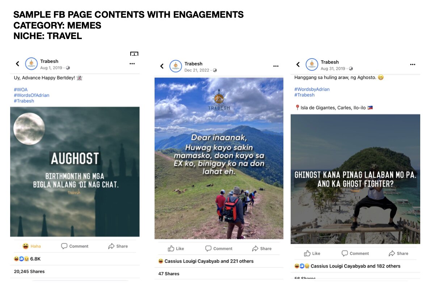Go back from the Aug 1, 2019 post
Image resolution: width=430 pixels, height=294 pixels.
(17, 64)
